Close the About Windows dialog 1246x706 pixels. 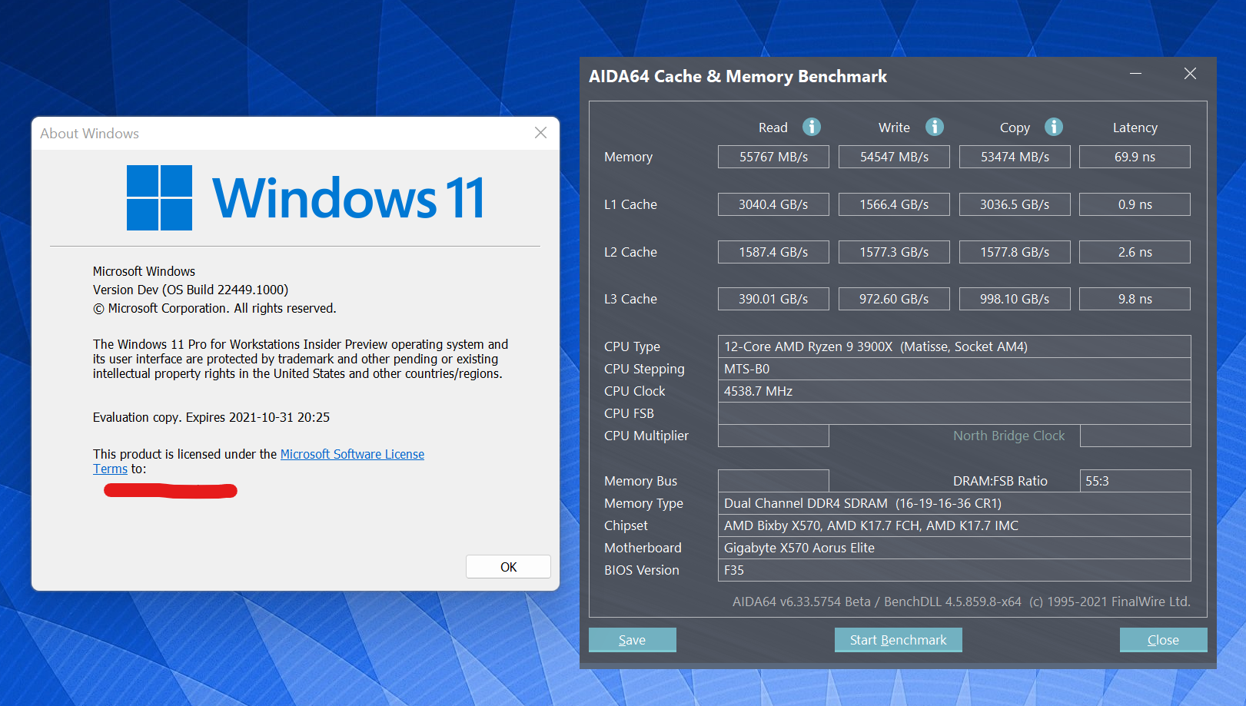[541, 133]
